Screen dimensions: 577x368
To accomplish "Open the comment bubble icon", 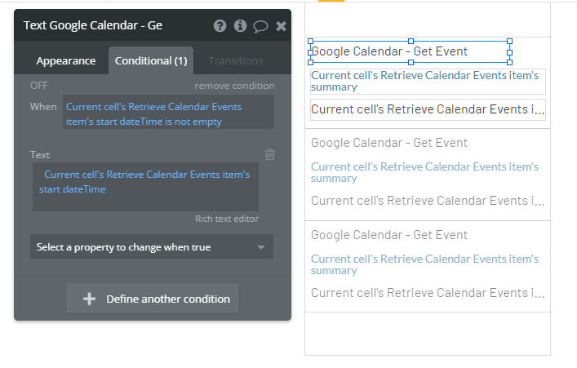I will click(260, 26).
